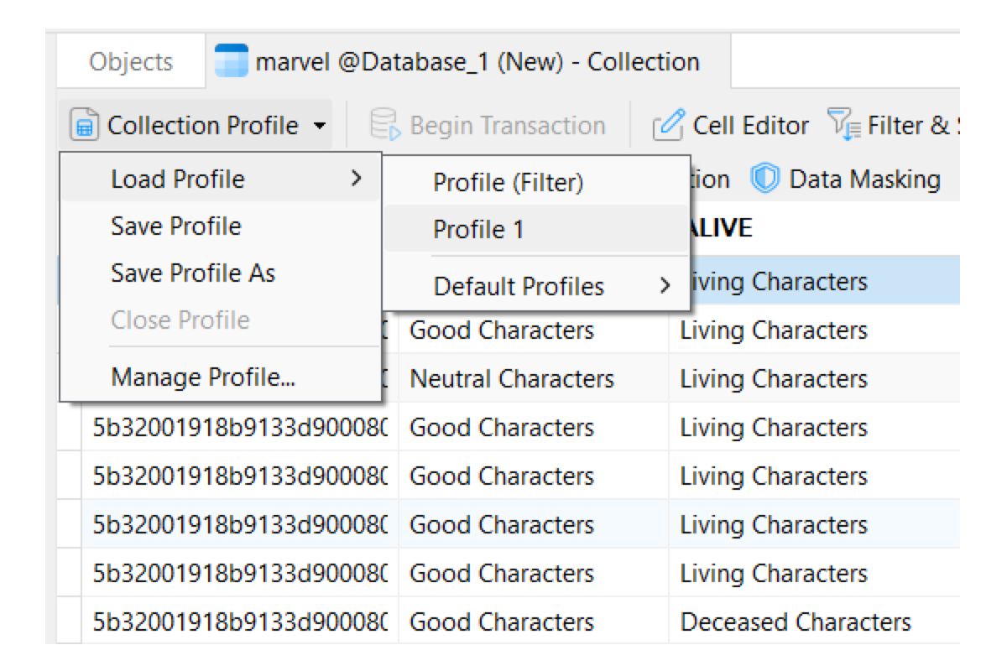The width and height of the screenshot is (1007, 671).
Task: Switch to the Objects tab
Action: (131, 62)
